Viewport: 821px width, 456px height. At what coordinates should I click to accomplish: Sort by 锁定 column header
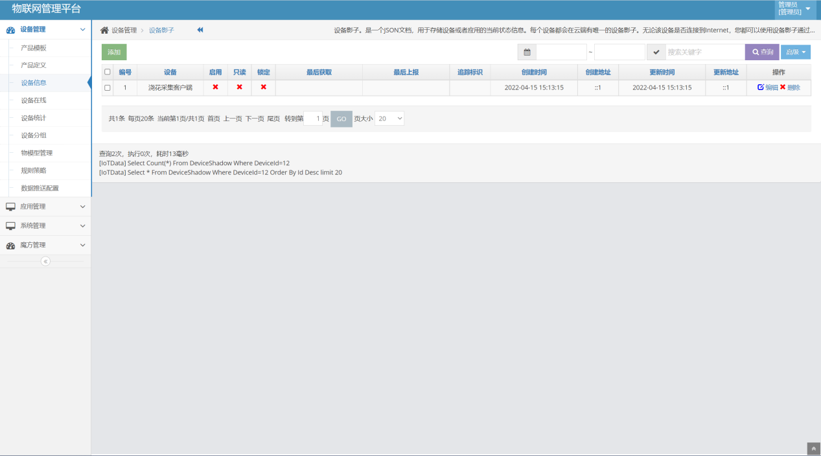pos(264,72)
